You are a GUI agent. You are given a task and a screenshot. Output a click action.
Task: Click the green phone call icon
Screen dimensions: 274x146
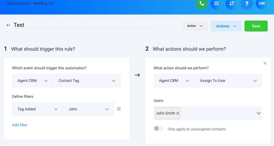tap(202, 3)
